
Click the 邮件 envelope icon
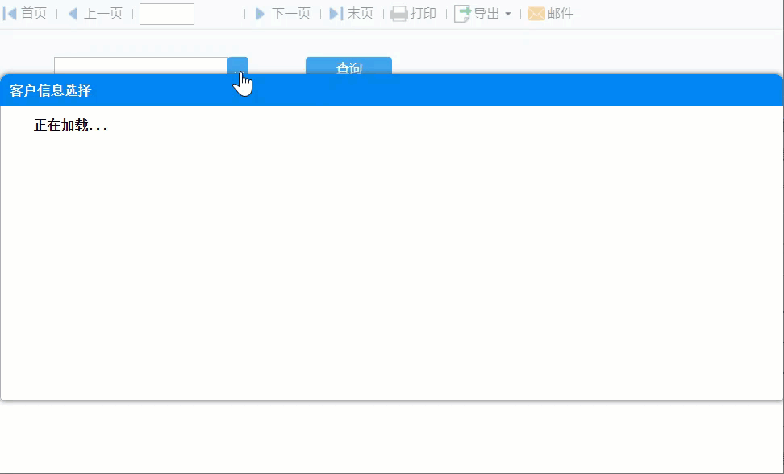536,14
